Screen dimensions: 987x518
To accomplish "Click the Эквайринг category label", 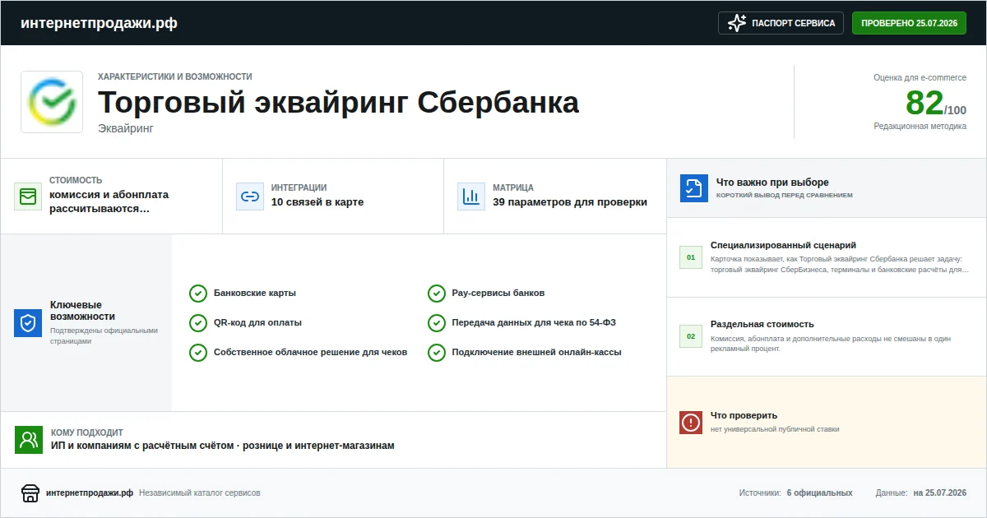I will pyautogui.click(x=126, y=128).
